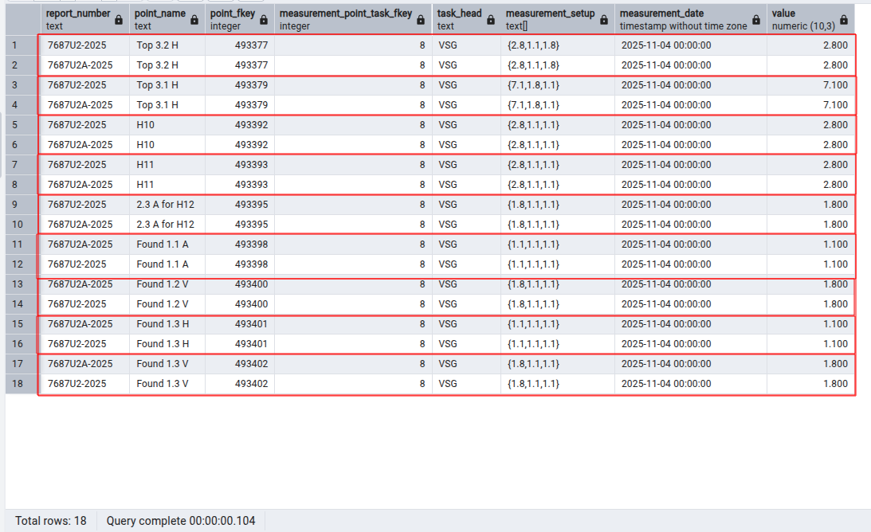This screenshot has height=532, width=871.
Task: Select the report_number column header
Action: (76, 19)
